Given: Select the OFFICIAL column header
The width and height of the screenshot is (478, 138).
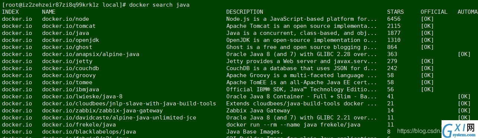Looking at the screenshot, I should click(x=434, y=12).
